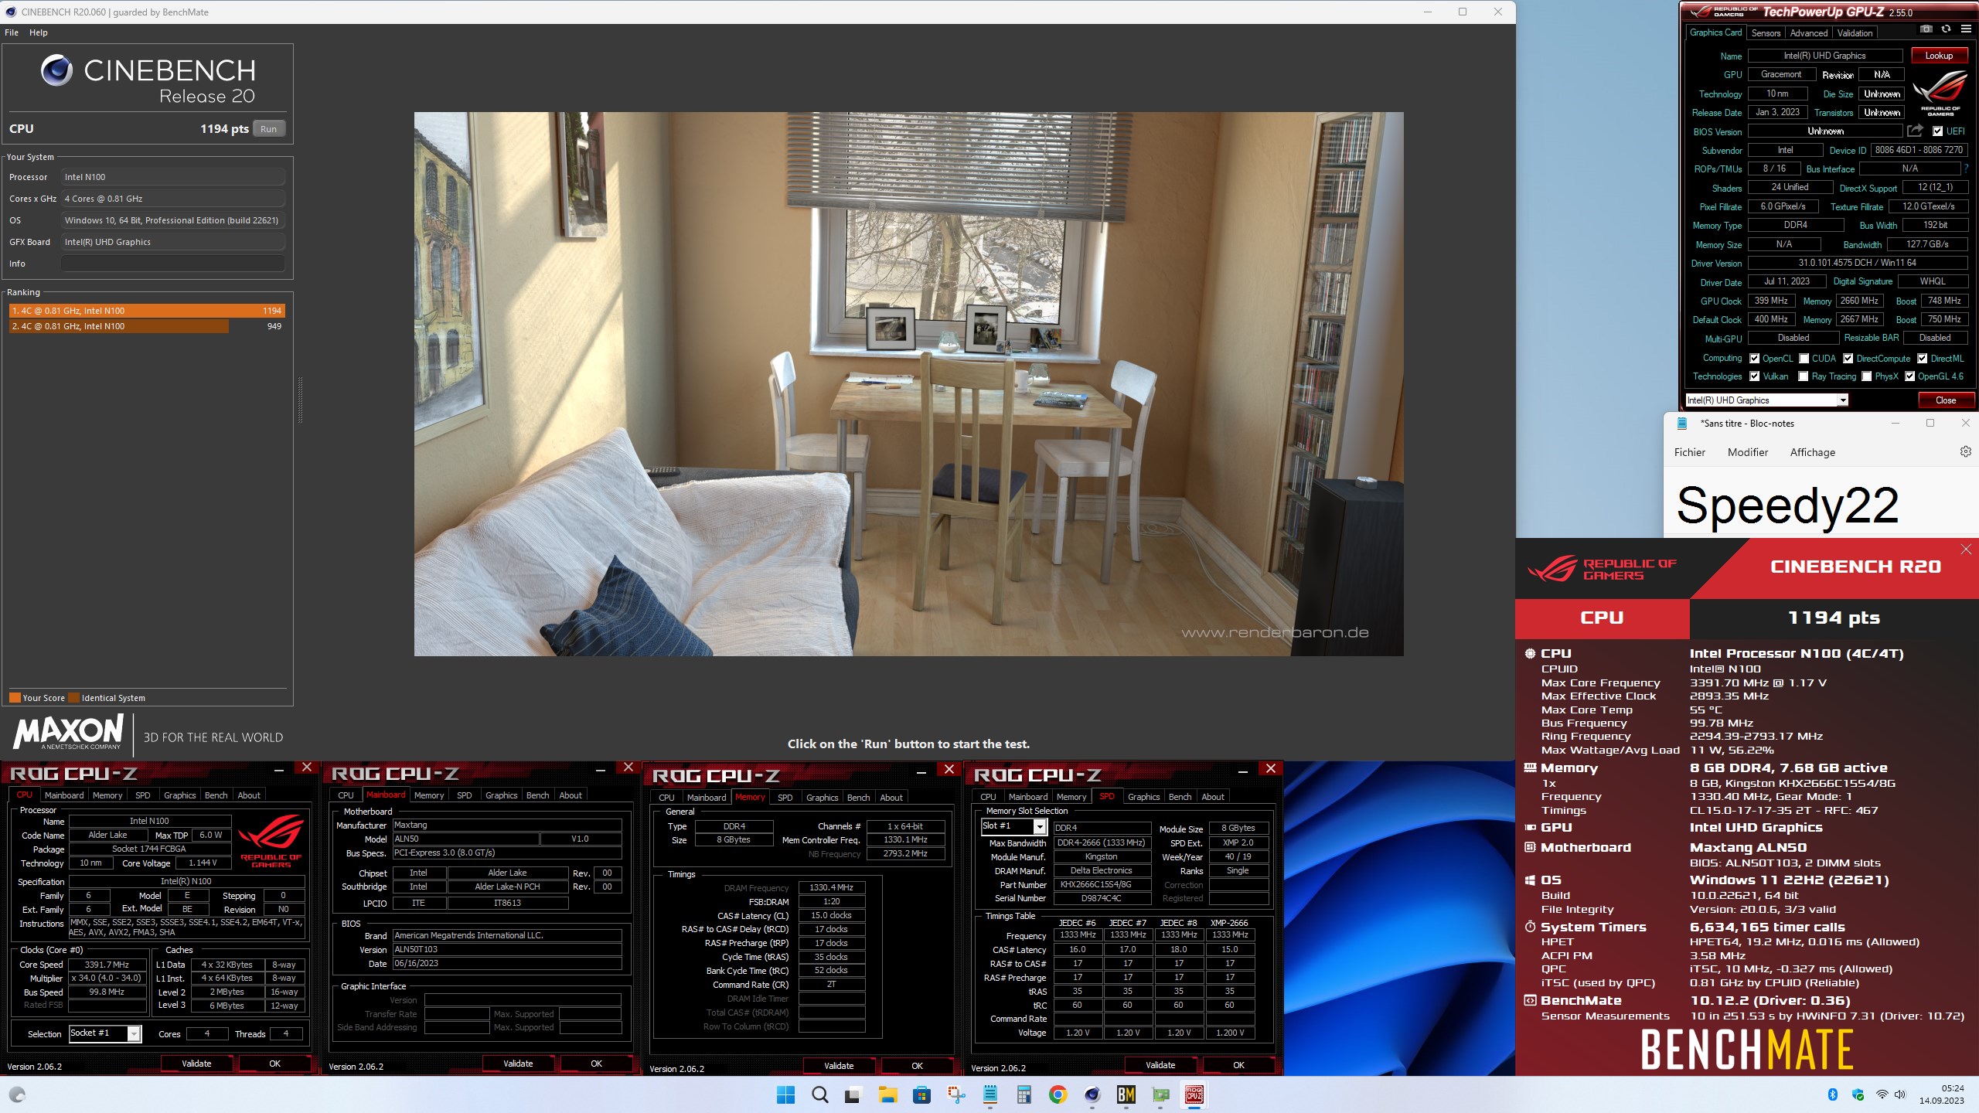1979x1113 pixels.
Task: Toggle the OpenGL 4.6 checkbox in GPU-Z
Action: pos(1909,376)
